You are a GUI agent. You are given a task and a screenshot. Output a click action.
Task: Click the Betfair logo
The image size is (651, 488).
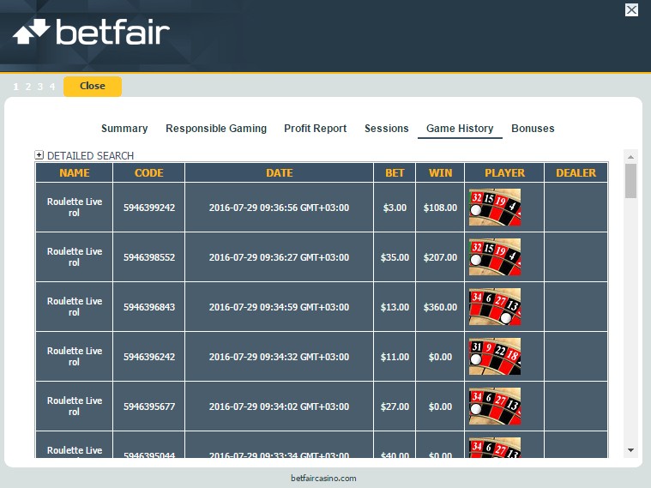pyautogui.click(x=91, y=33)
